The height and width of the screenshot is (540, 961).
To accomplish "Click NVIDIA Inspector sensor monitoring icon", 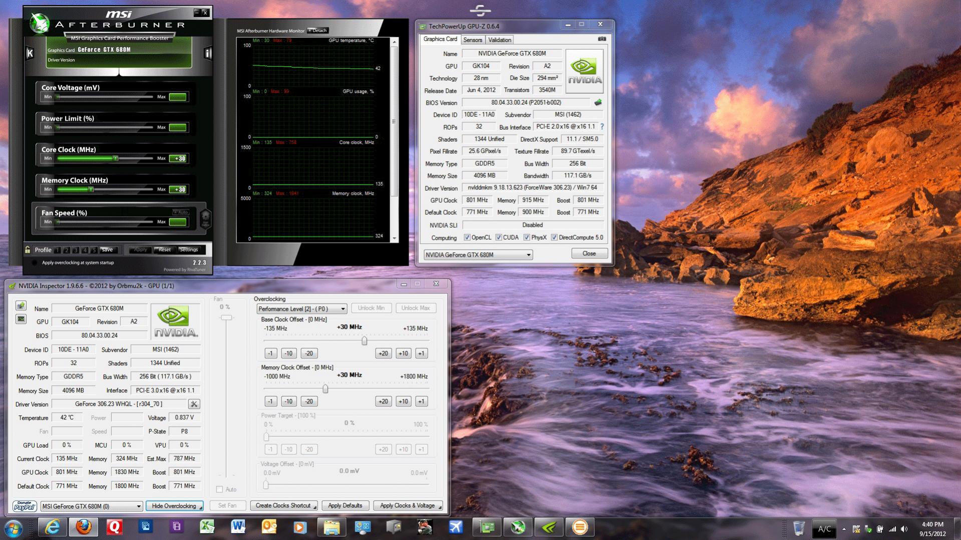I will coord(21,319).
